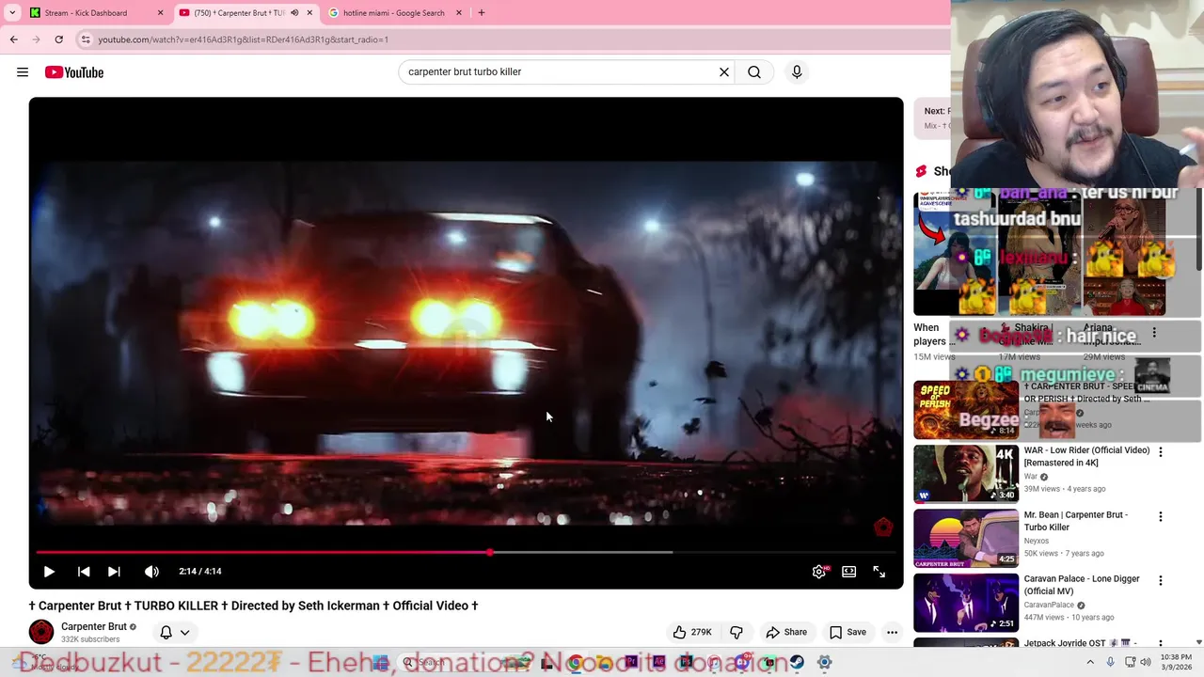Open Jetpack Joyride OST video title
The image size is (1204, 677).
[1080, 643]
